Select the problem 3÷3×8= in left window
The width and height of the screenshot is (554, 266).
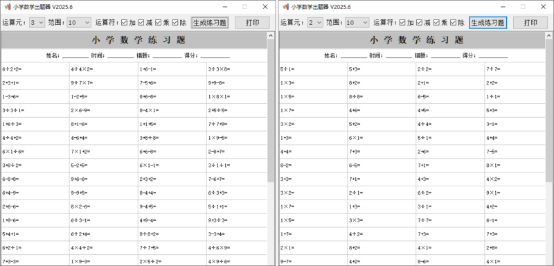pyautogui.click(x=219, y=69)
